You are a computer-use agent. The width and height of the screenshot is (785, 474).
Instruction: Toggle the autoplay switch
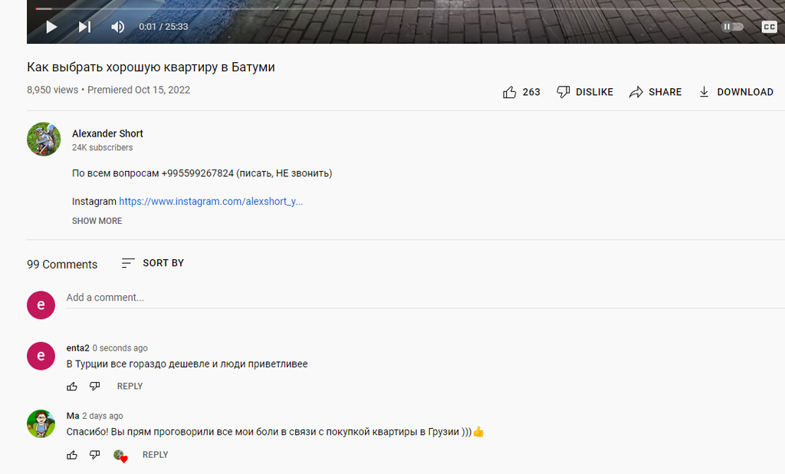732,27
